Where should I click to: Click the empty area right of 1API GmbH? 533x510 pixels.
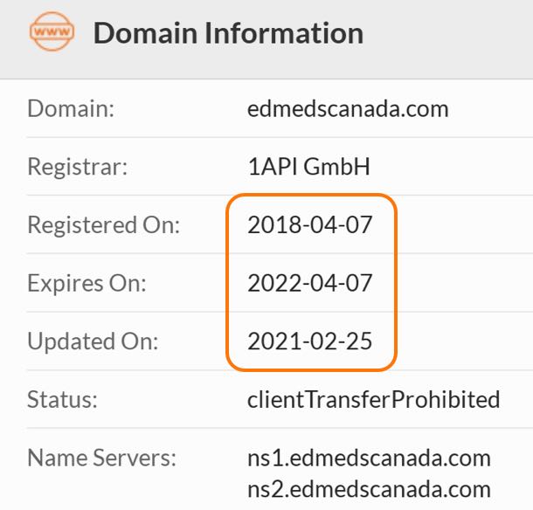(x=452, y=167)
